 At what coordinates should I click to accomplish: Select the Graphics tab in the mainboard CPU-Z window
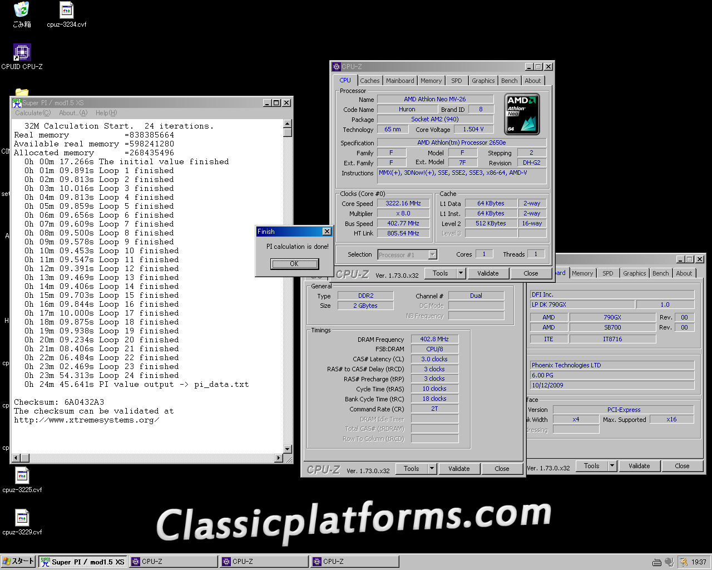(635, 273)
